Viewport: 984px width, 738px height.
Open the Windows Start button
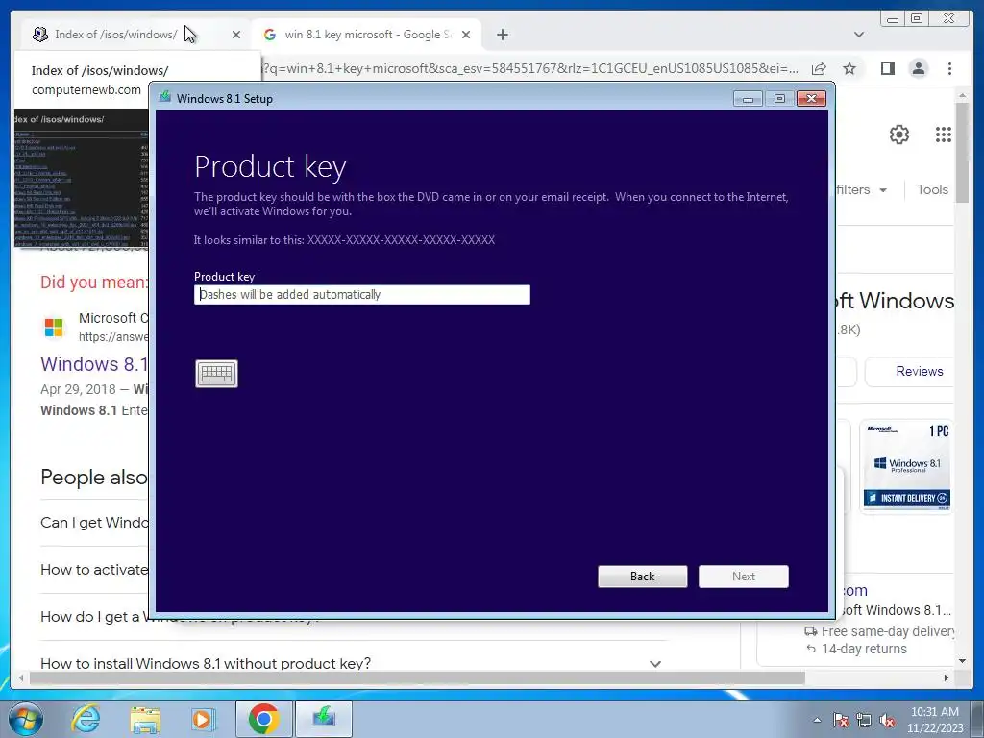click(x=26, y=719)
